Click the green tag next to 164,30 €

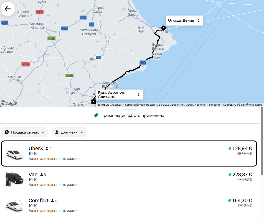[x=229, y=201]
